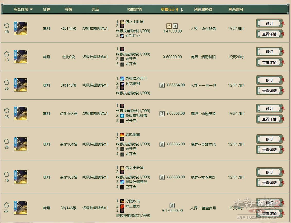Toggle favorite star on the 60000.00 listing
Screen dimensions: 291x223
pyautogui.click(x=7, y=54)
